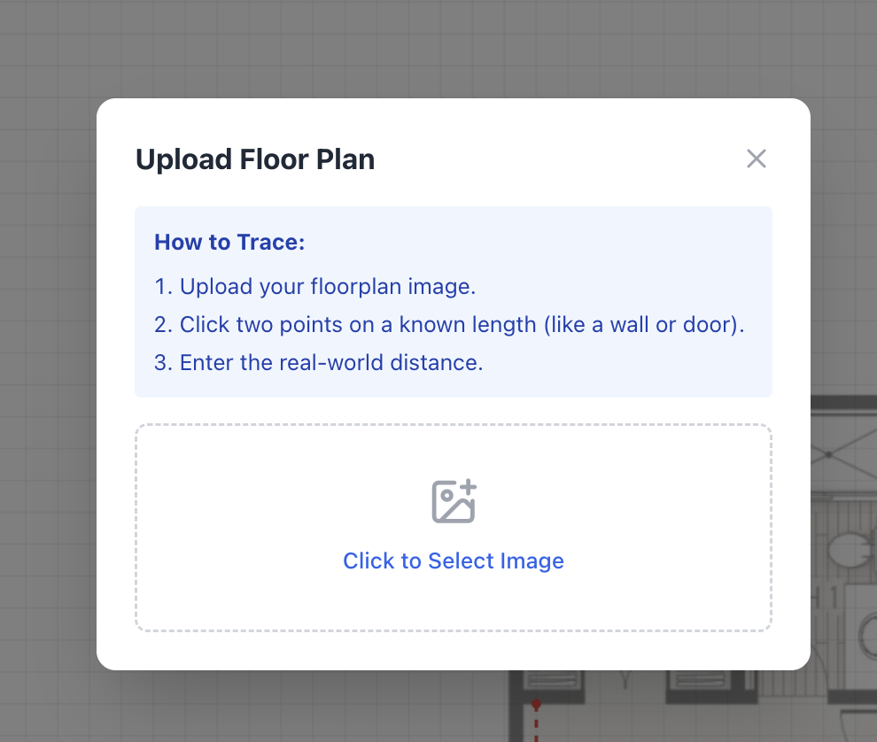Viewport: 877px width, 742px height.
Task: Click the toilet symbol on the background floorplan
Action: 848,549
